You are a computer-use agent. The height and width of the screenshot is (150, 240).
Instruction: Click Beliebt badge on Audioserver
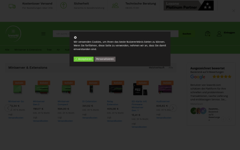(x=167, y=83)
